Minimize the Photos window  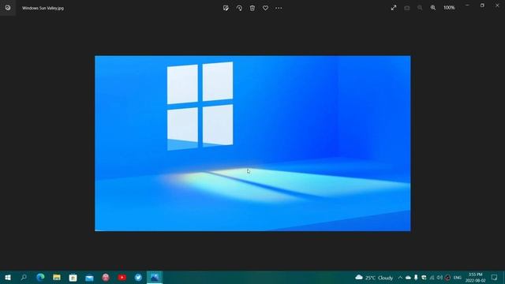(x=467, y=6)
